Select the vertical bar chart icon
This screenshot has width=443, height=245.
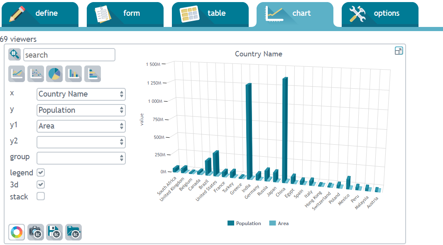coord(73,74)
